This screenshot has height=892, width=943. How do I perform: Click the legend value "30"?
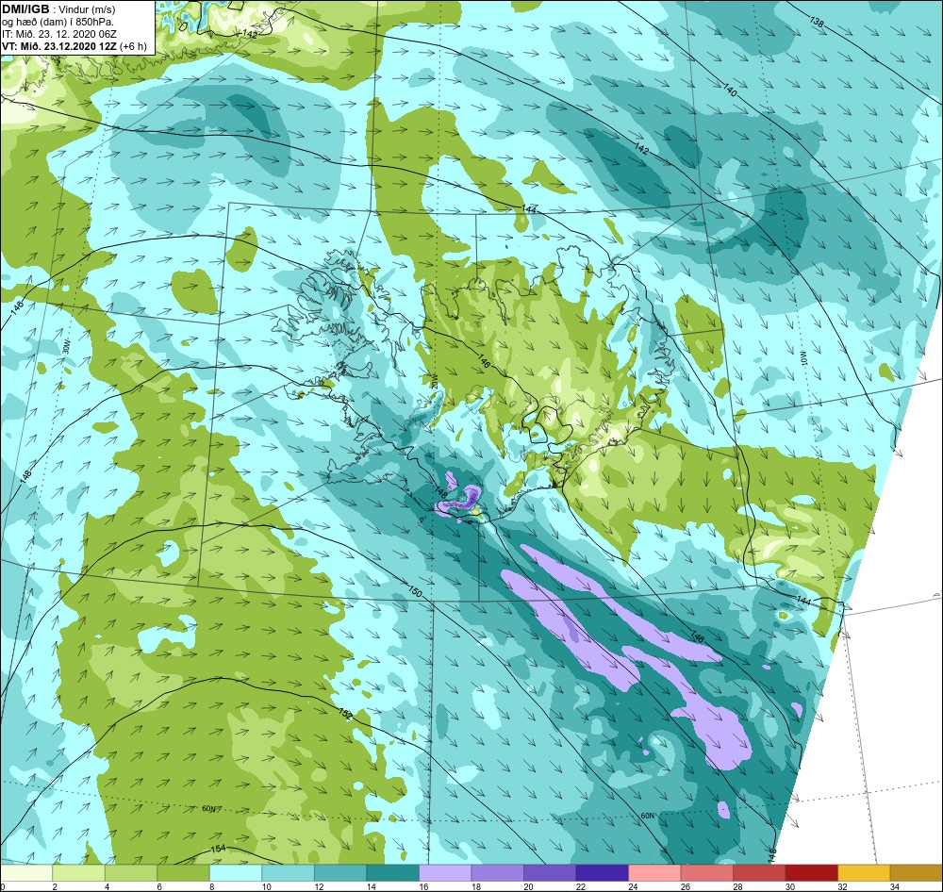coord(789,886)
